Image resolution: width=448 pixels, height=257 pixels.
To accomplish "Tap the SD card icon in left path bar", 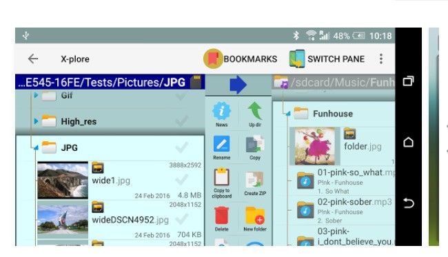I will coord(196,82).
